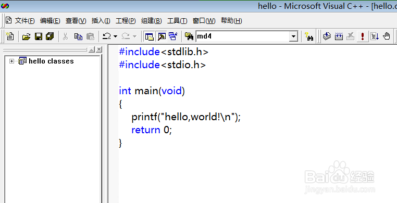This screenshot has height=203, width=397.
Task: Click the Compile icon
Action: click(x=327, y=36)
